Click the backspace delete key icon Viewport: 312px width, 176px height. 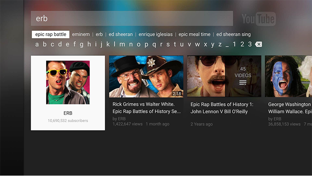258,44
